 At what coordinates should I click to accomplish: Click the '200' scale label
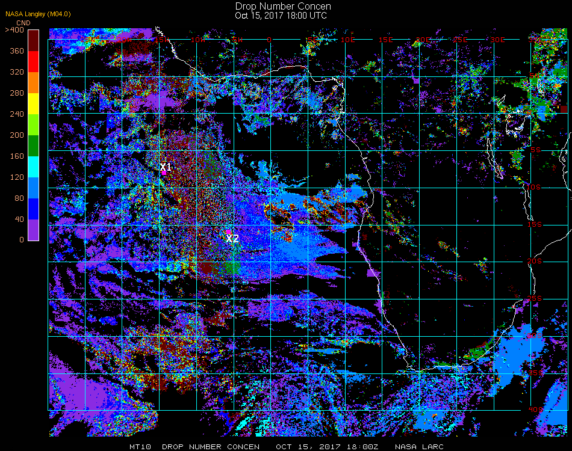[x=17, y=135]
